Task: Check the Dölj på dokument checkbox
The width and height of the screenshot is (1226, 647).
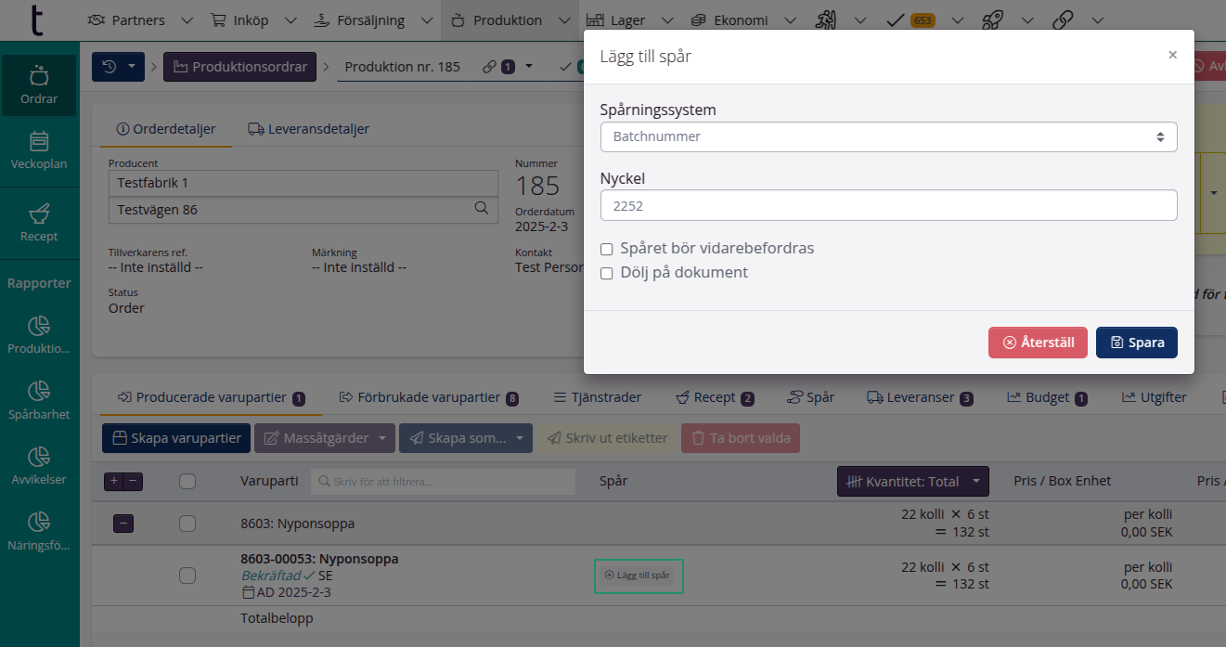Action: pyautogui.click(x=607, y=273)
